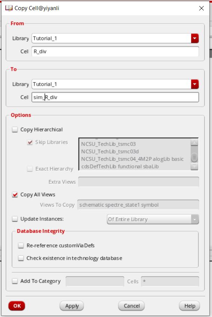Viewport: 212px width, 317px height.
Task: Cancel the copy cell operation
Action: [131, 306]
